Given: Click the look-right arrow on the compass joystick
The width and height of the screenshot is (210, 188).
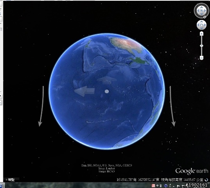Looking at the screenshot, I should 205,11.
